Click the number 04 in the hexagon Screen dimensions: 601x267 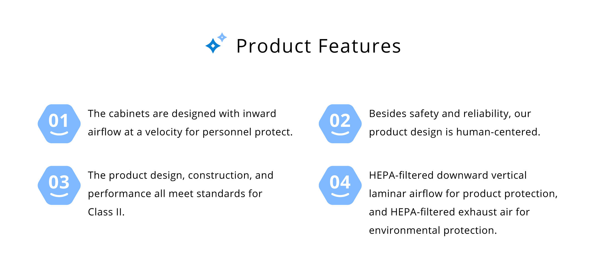[x=340, y=182]
